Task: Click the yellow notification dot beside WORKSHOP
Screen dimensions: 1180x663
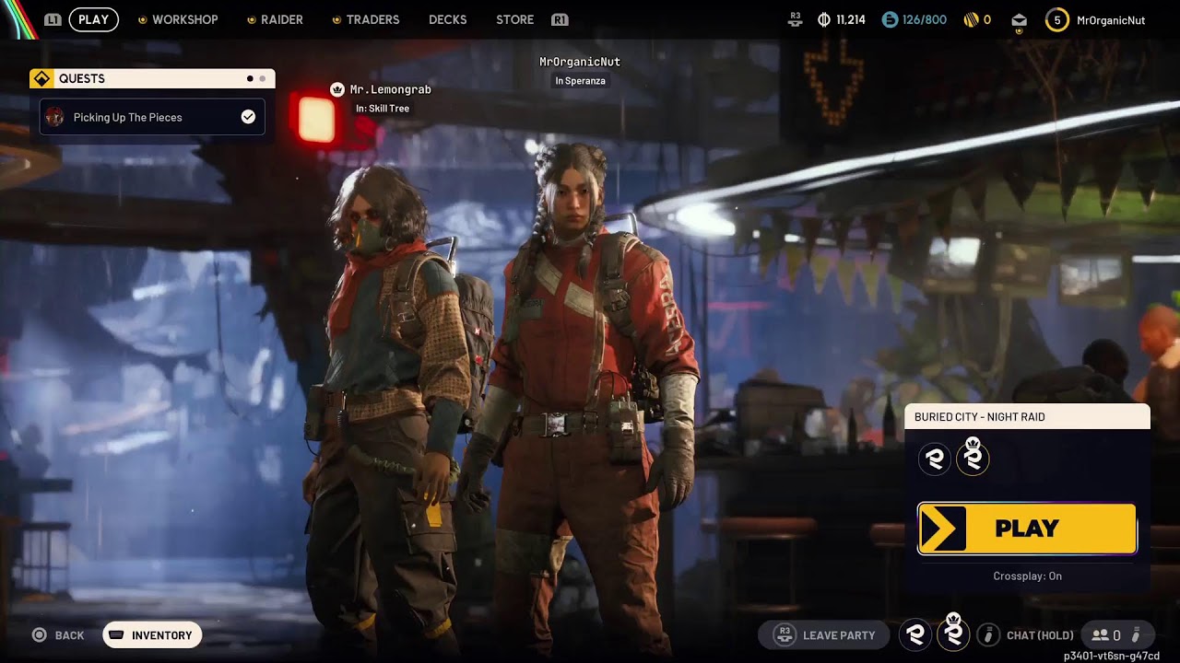Action: (141, 20)
